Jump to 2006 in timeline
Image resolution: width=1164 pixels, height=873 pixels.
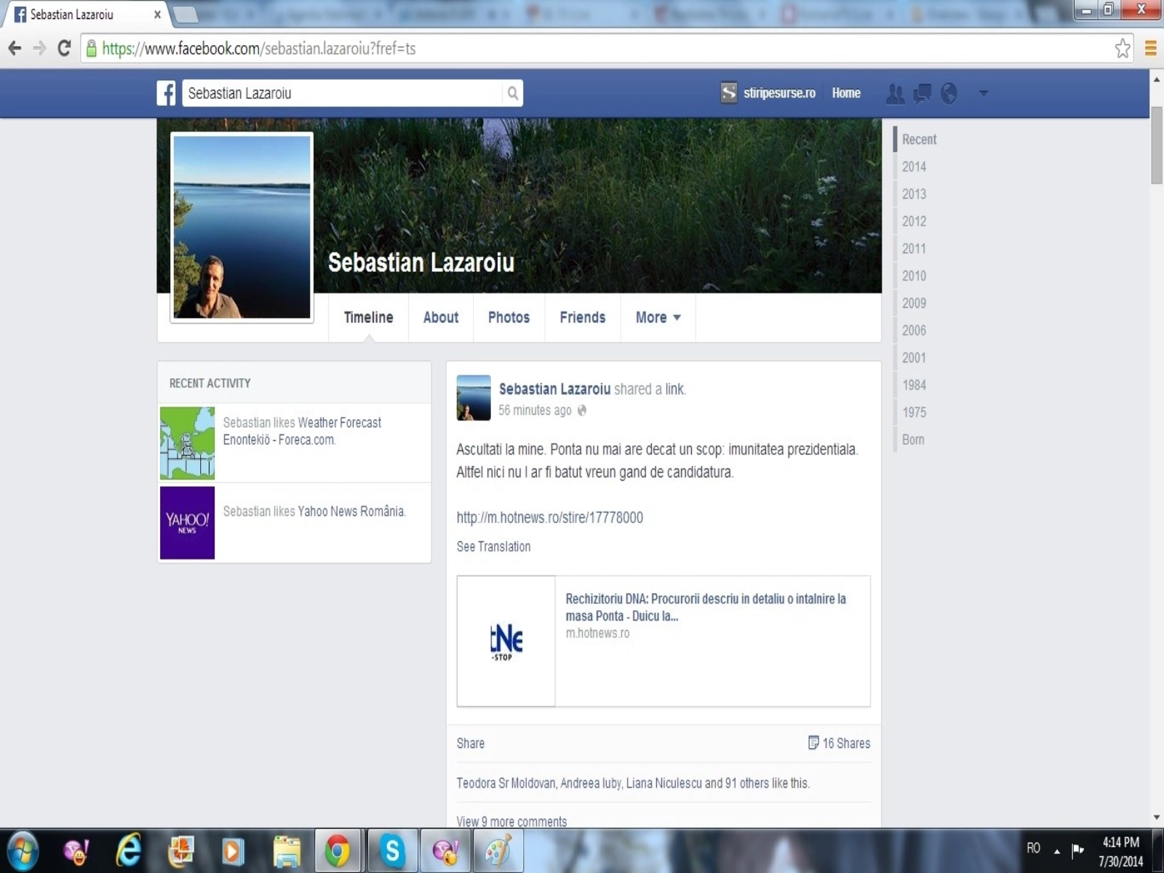pyautogui.click(x=914, y=330)
